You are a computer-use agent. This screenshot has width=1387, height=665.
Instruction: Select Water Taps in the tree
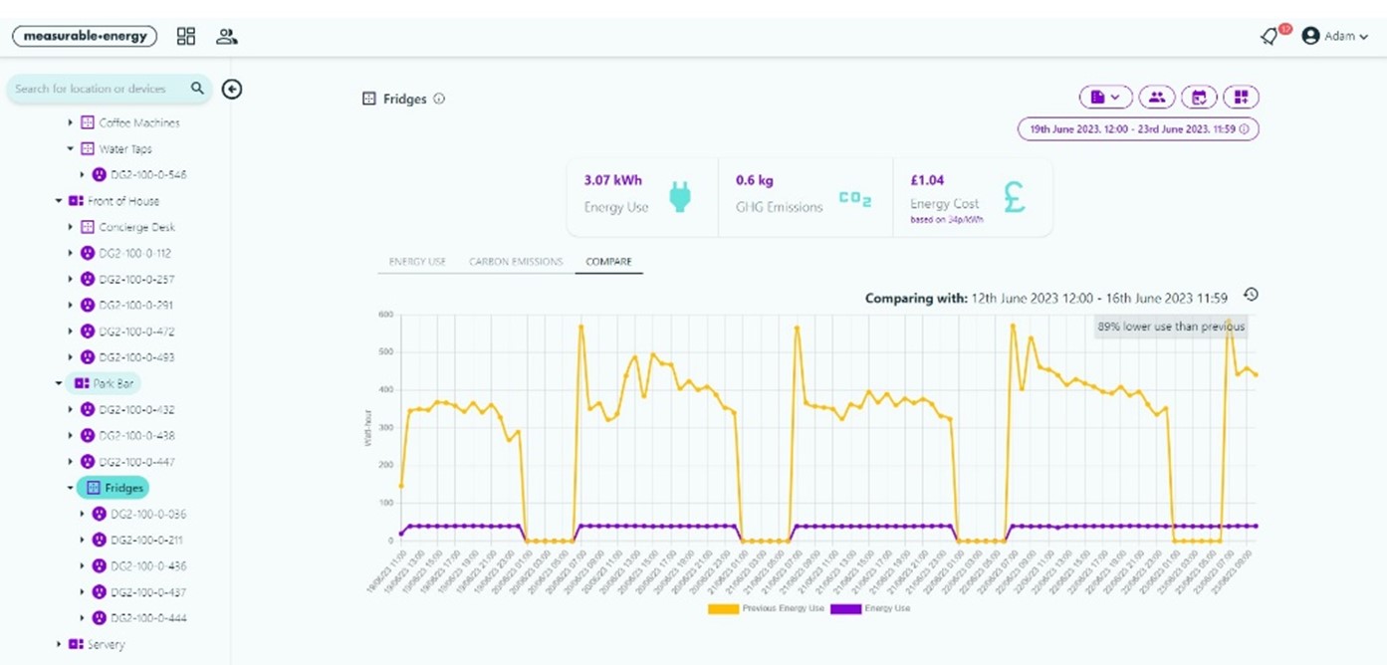tap(124, 148)
